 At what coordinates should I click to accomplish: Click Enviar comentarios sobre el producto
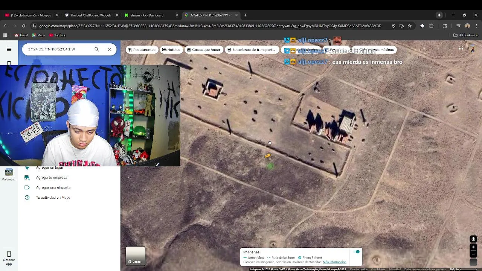point(425,269)
